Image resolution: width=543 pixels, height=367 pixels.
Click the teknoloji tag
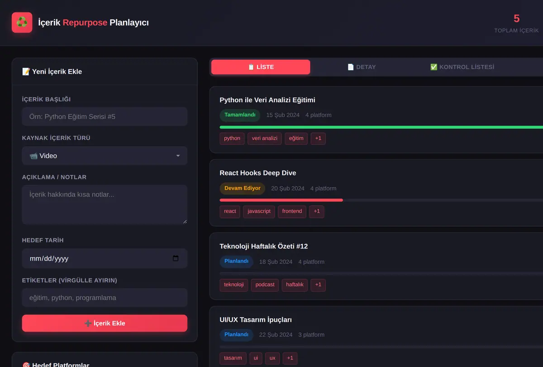point(234,285)
